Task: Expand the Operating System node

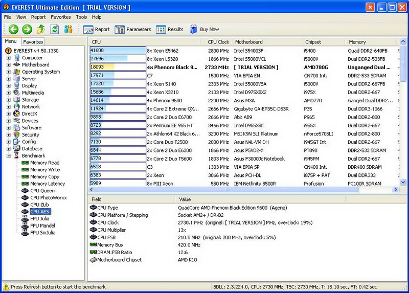Action: point(9,72)
